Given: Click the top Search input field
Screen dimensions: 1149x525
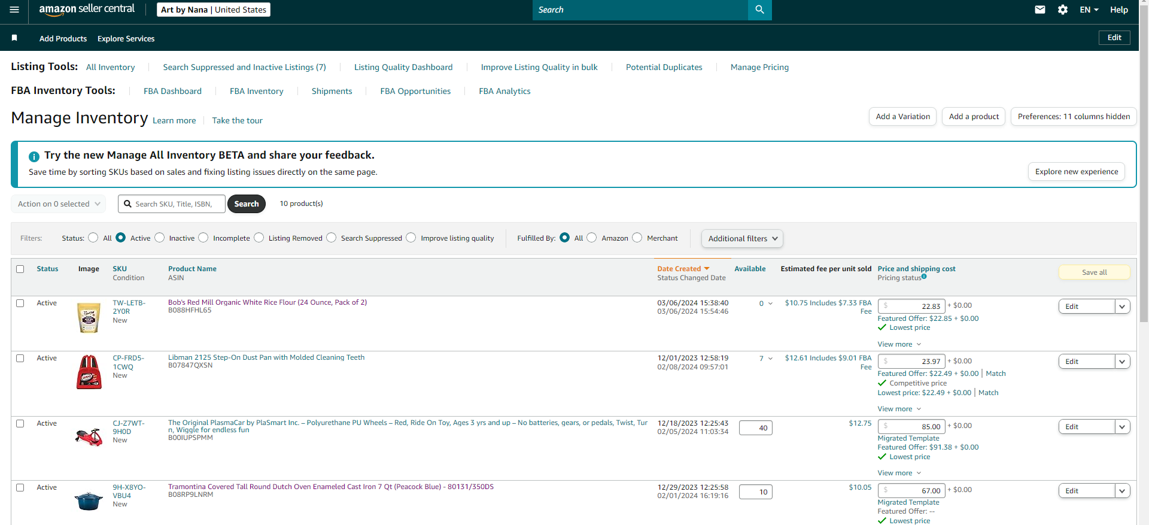Looking at the screenshot, I should pyautogui.click(x=640, y=10).
